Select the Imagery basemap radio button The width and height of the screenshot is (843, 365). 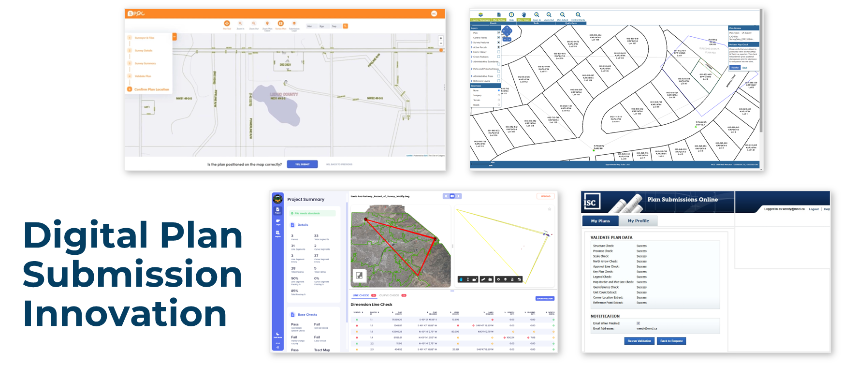click(499, 95)
